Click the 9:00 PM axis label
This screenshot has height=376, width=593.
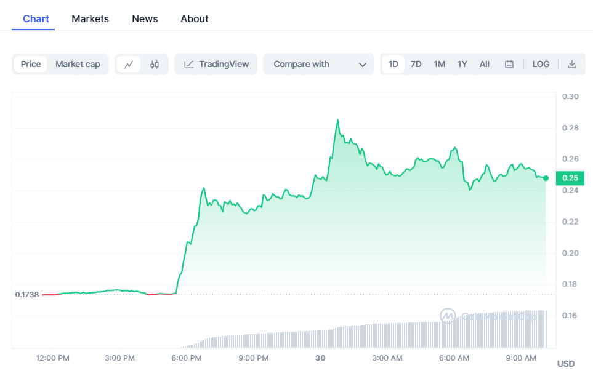point(253,358)
